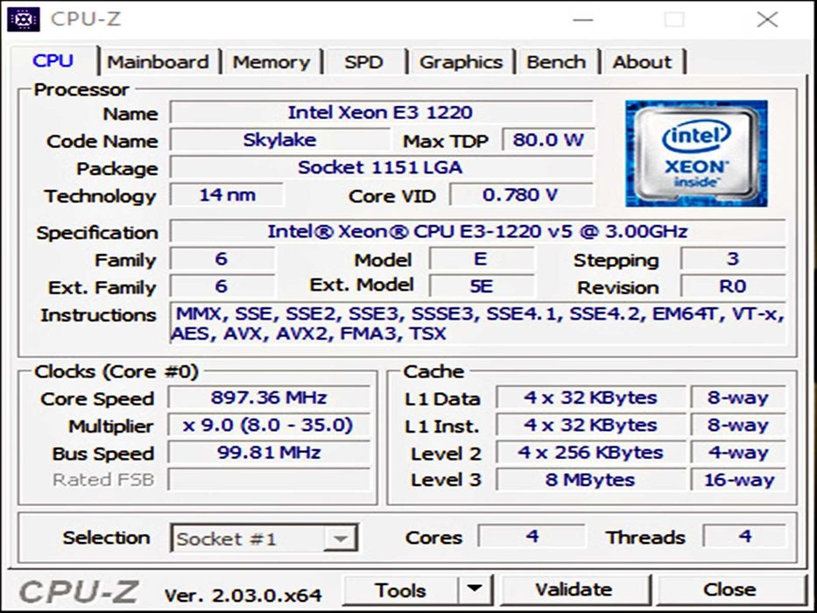
Task: Click the Core VID value 0.780 V
Action: coord(521,195)
